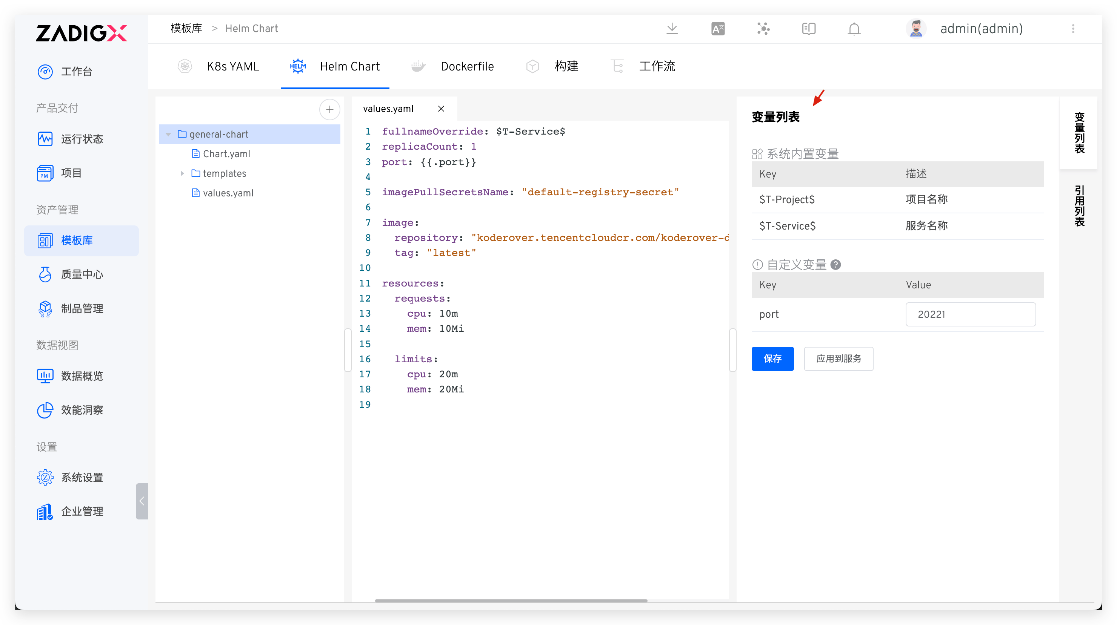Click the download icon in top bar
This screenshot has height=625, width=1117.
tap(672, 29)
